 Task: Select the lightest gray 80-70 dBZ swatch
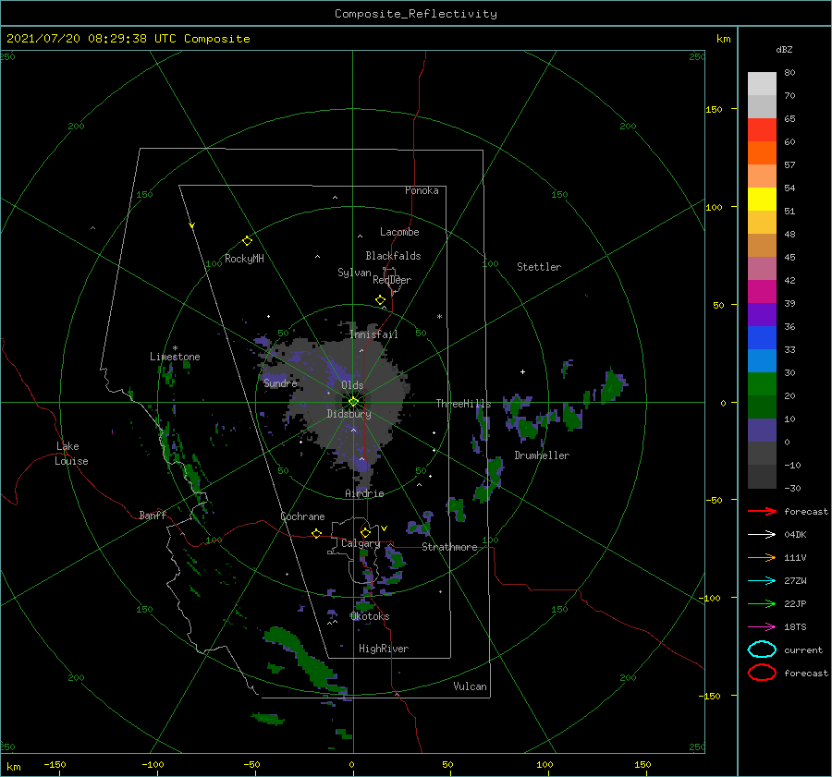pos(762,84)
